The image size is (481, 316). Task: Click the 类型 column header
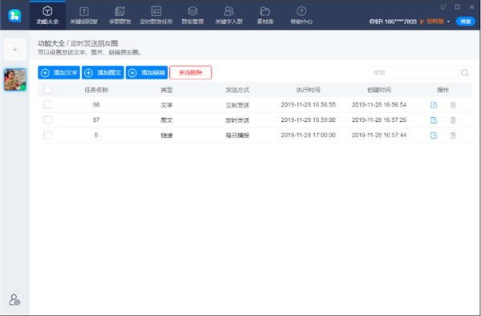pyautogui.click(x=167, y=90)
